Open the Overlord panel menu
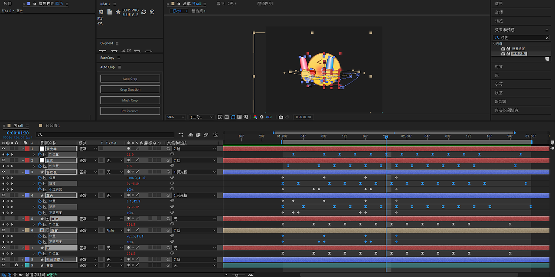Viewport: 555px width, 277px height. point(117,43)
